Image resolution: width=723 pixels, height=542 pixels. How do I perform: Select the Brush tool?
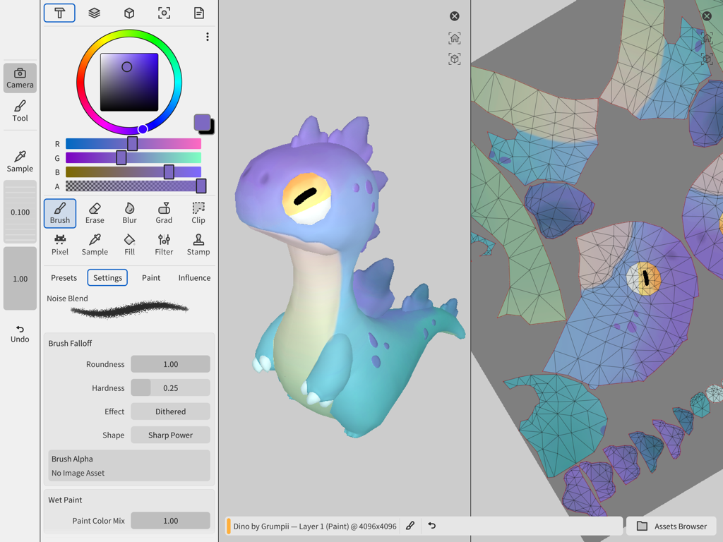click(59, 213)
